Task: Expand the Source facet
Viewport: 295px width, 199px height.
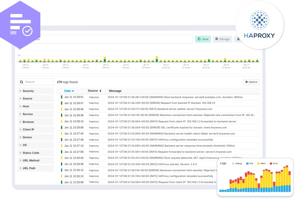Action: [x=36, y=99]
